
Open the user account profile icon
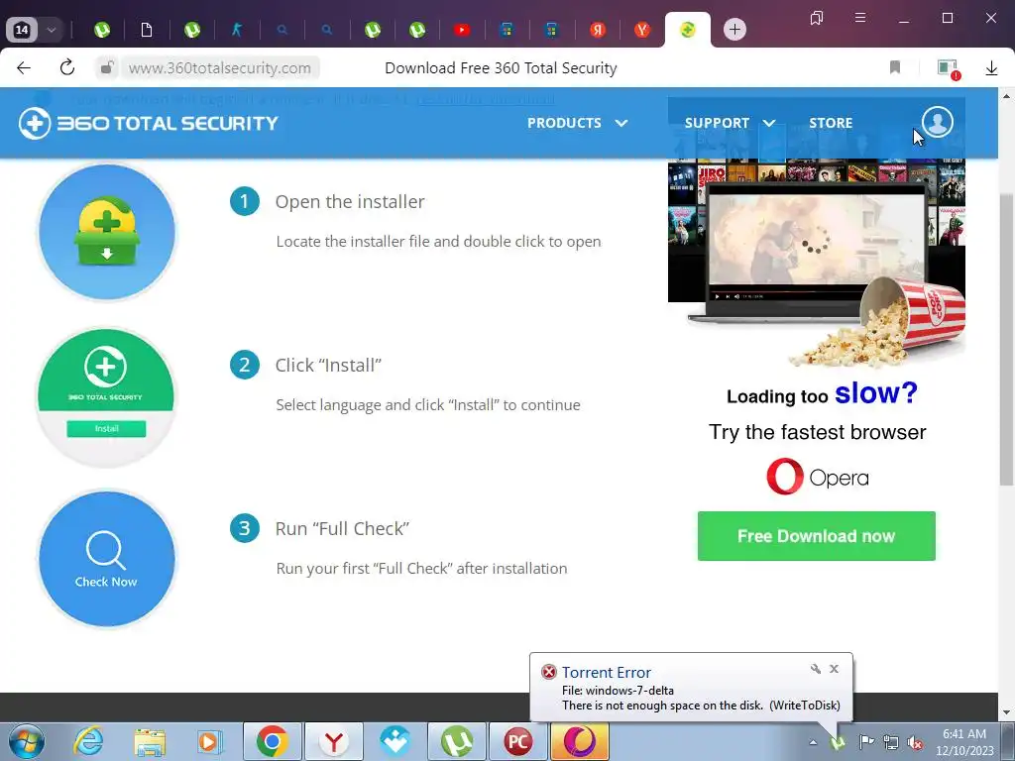pyautogui.click(x=938, y=122)
